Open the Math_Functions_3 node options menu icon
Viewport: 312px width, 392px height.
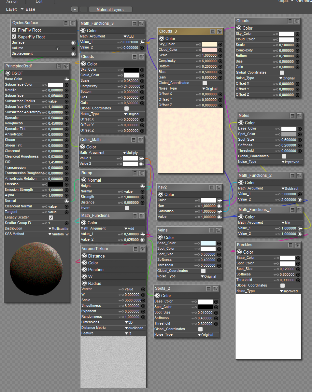[x=135, y=23]
